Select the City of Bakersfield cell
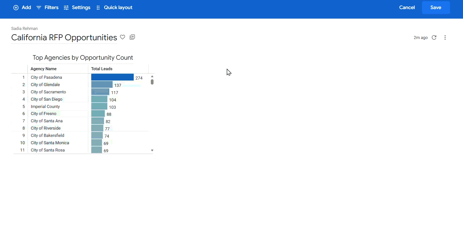This screenshot has height=226, width=463. click(48, 136)
